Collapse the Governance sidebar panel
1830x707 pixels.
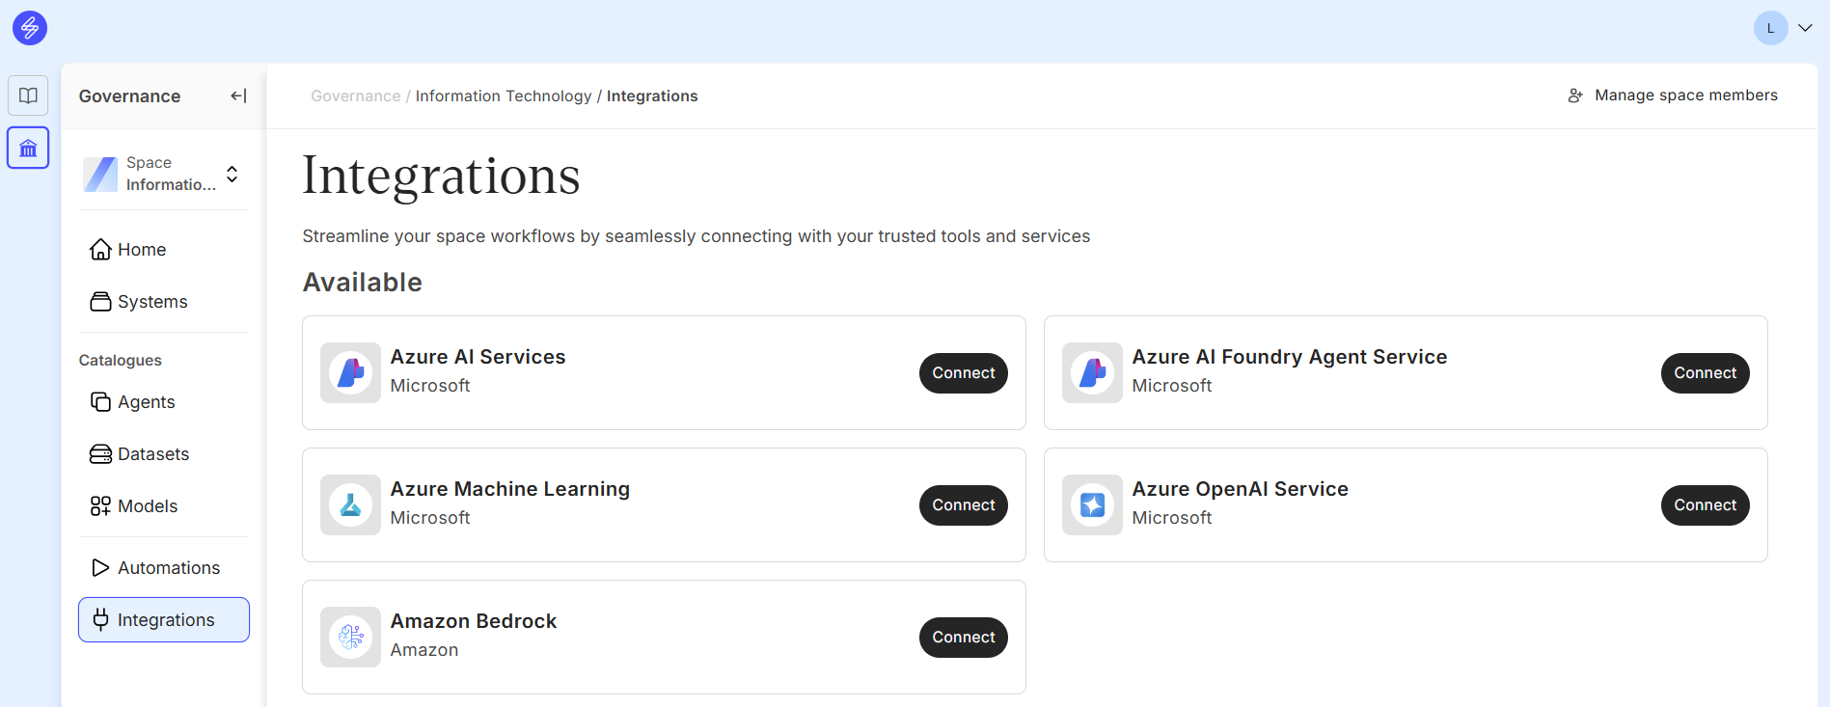(x=238, y=95)
